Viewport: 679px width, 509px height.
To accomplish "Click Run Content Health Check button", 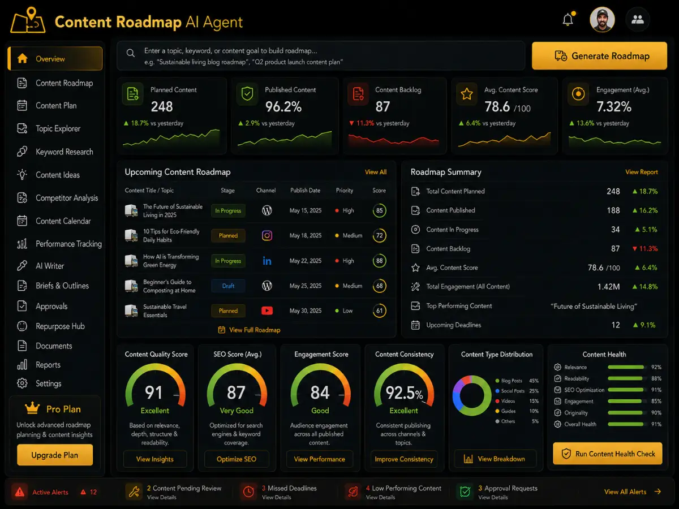I will pyautogui.click(x=608, y=454).
